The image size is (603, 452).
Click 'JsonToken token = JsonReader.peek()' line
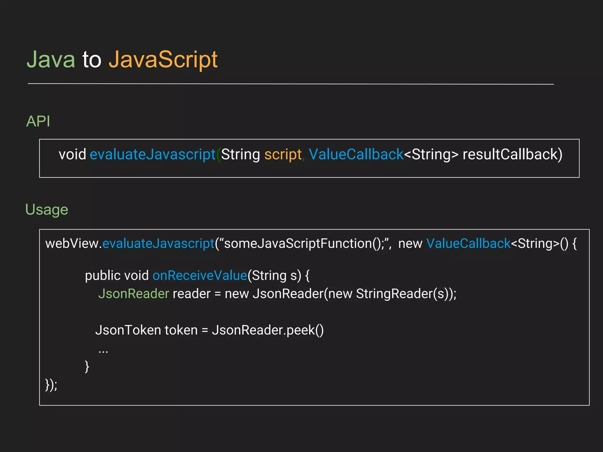209,330
